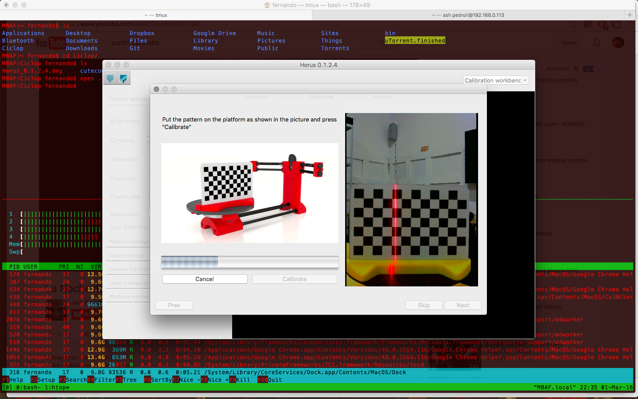
Task: Click the calibration progress bar
Action: coord(250,262)
